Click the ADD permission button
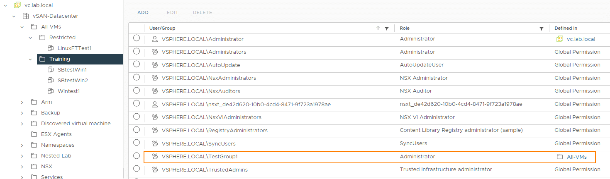 tap(143, 12)
